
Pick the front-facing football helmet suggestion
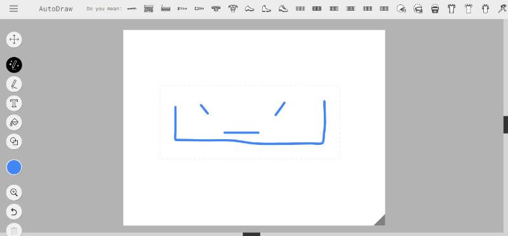click(435, 9)
